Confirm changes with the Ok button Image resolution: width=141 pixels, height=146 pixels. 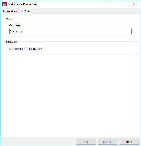click(x=86, y=141)
